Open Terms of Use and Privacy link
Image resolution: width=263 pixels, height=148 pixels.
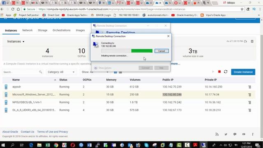[x=52, y=132]
